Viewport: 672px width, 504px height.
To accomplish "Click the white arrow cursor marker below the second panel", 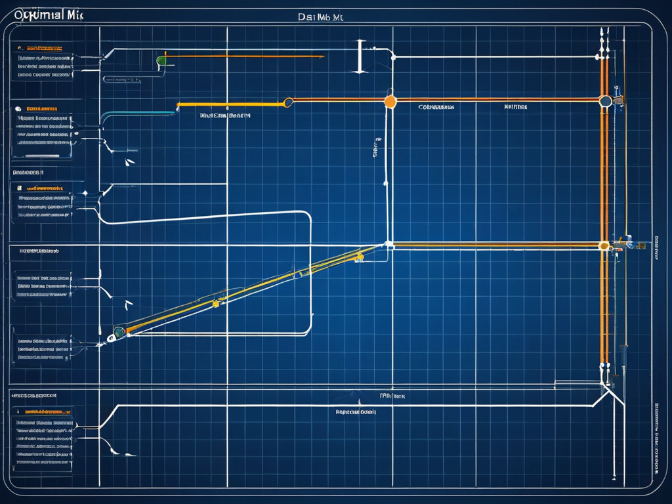I will pos(129,161).
